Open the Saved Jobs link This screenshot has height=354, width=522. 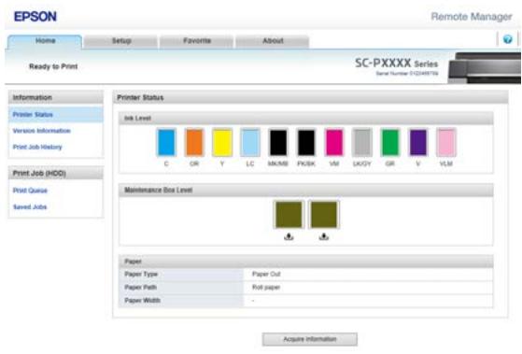point(30,206)
